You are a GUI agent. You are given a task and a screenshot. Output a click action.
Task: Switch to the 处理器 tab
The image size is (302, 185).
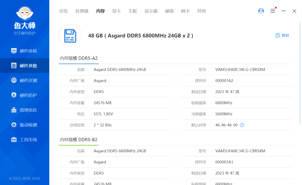point(82,11)
